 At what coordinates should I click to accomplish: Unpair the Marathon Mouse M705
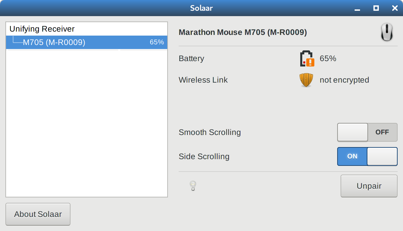pyautogui.click(x=369, y=186)
